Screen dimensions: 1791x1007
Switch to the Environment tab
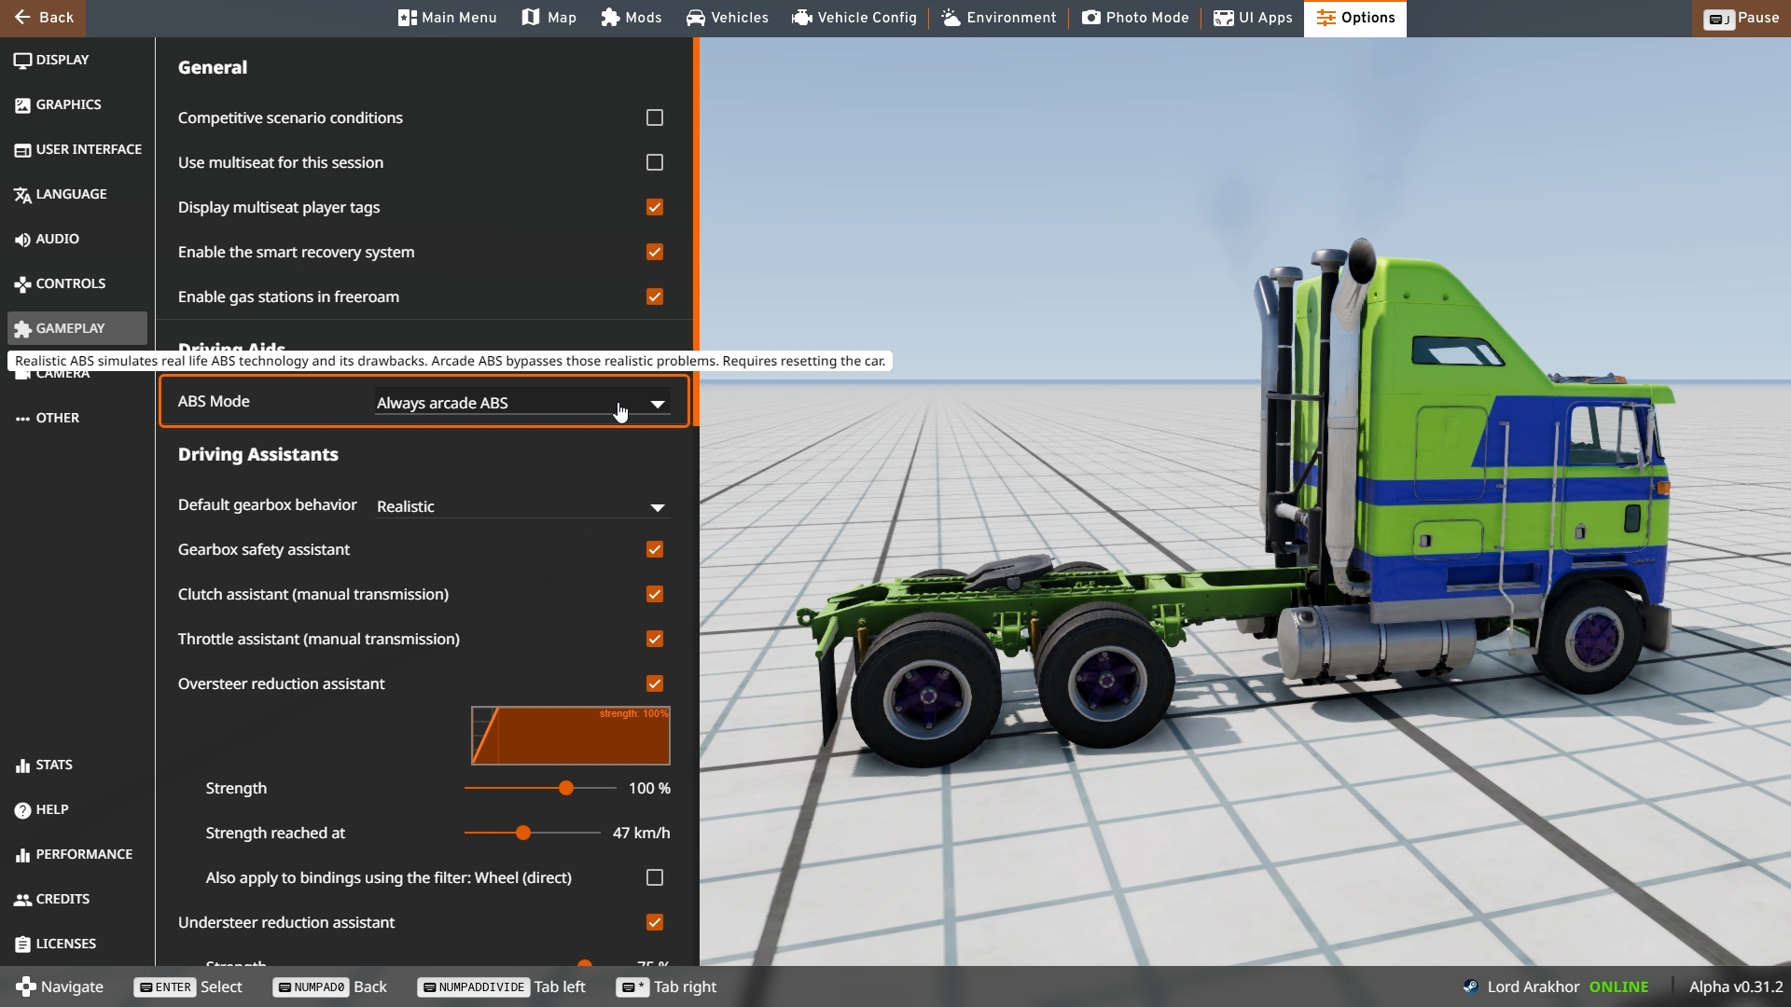(x=999, y=18)
